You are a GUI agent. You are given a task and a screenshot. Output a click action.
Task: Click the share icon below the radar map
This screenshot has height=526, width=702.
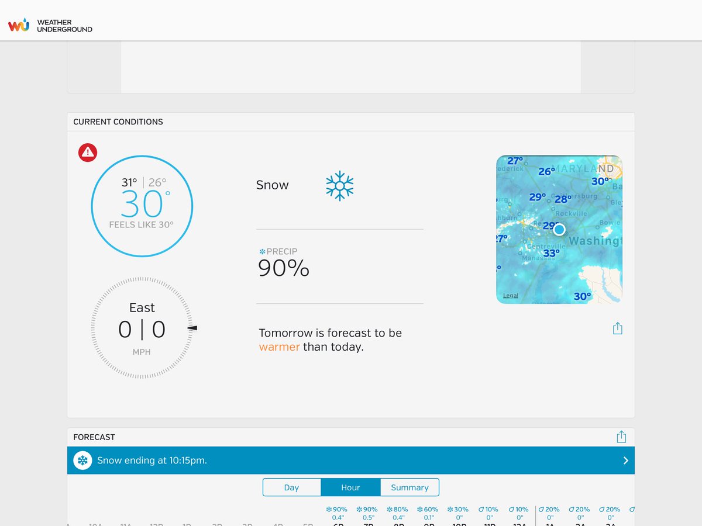617,328
